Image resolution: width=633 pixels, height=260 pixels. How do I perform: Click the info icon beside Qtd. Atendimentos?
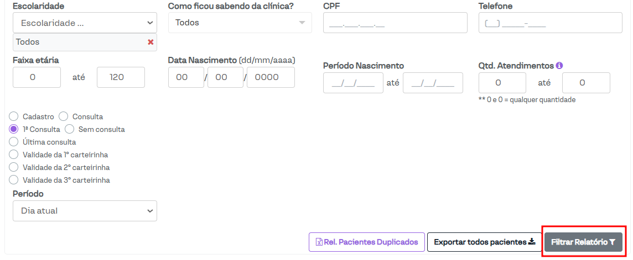559,65
